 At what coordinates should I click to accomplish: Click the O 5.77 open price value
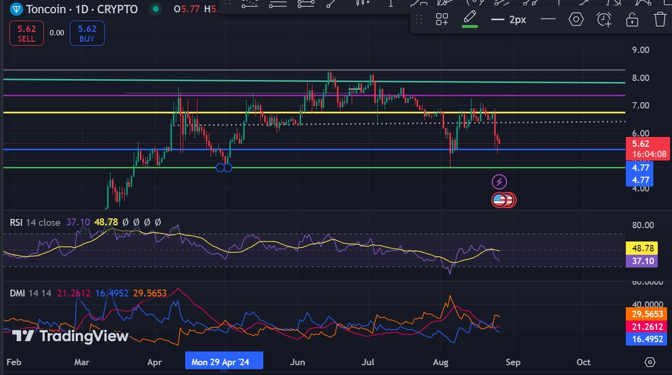(x=186, y=9)
